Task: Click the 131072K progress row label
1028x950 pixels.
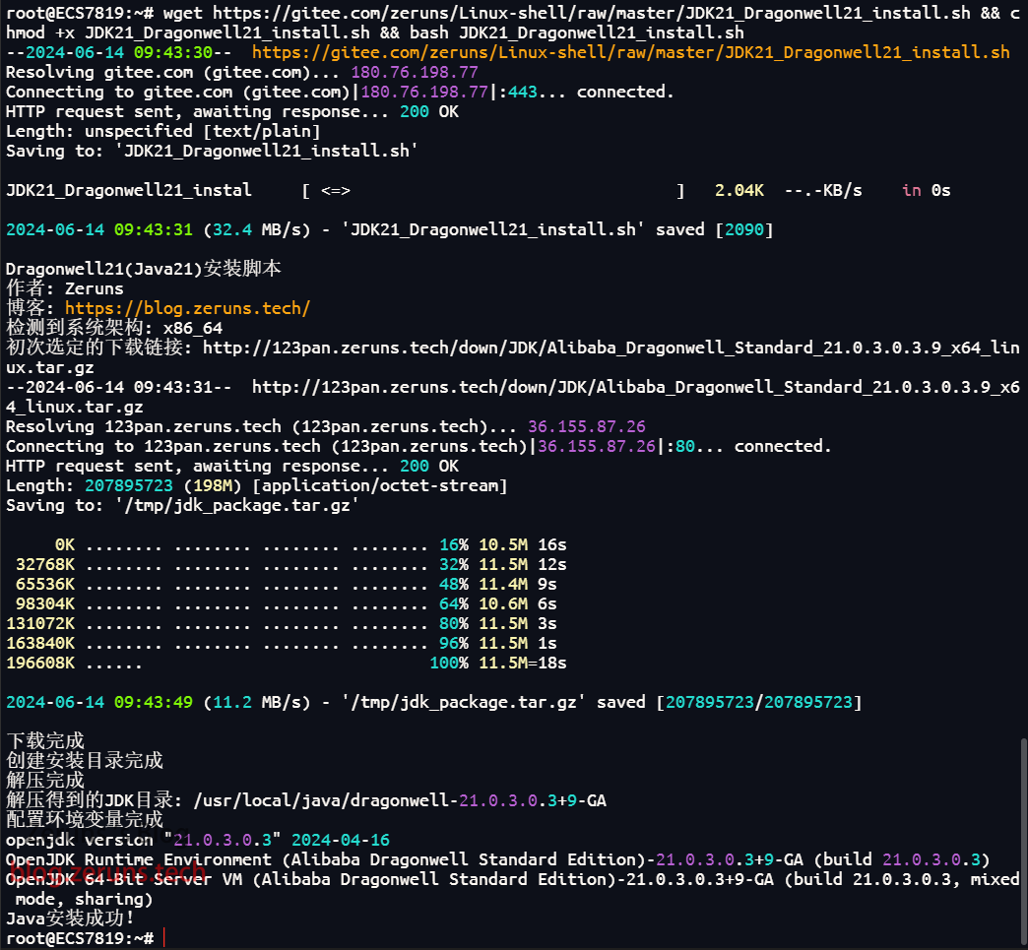Action: (x=40, y=623)
